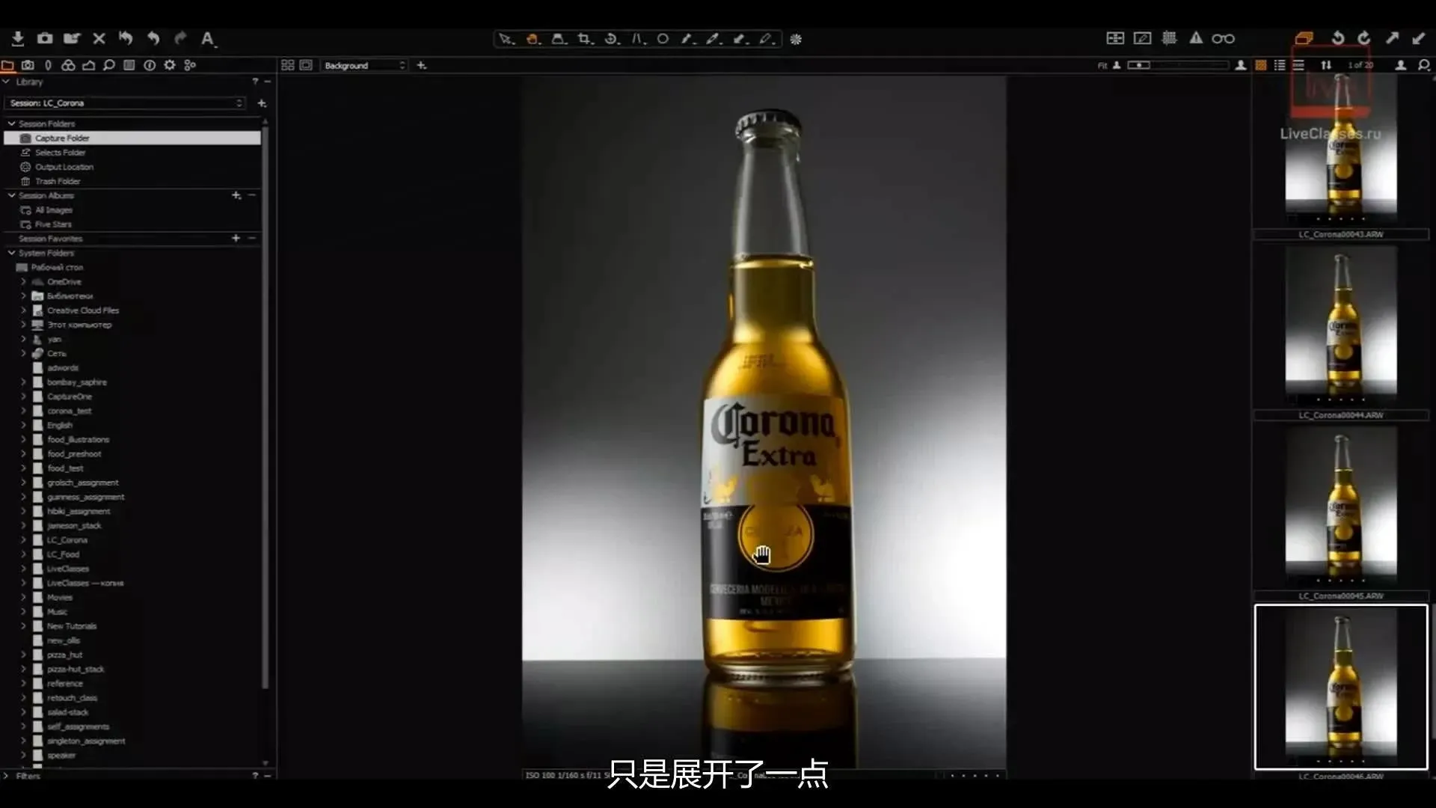Collapse the Session Albums section
This screenshot has width=1436, height=808.
tap(11, 195)
